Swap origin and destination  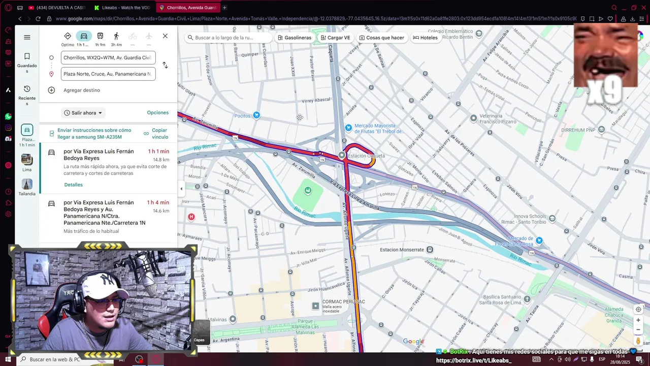(165, 65)
